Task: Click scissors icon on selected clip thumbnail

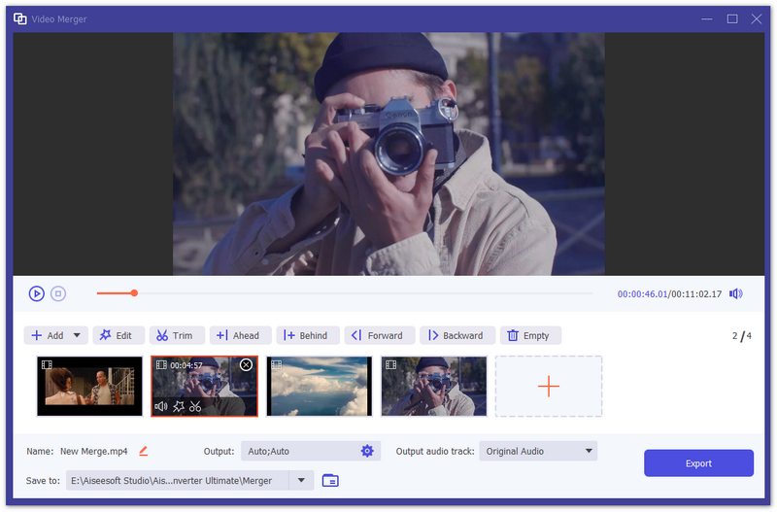Action: click(195, 406)
